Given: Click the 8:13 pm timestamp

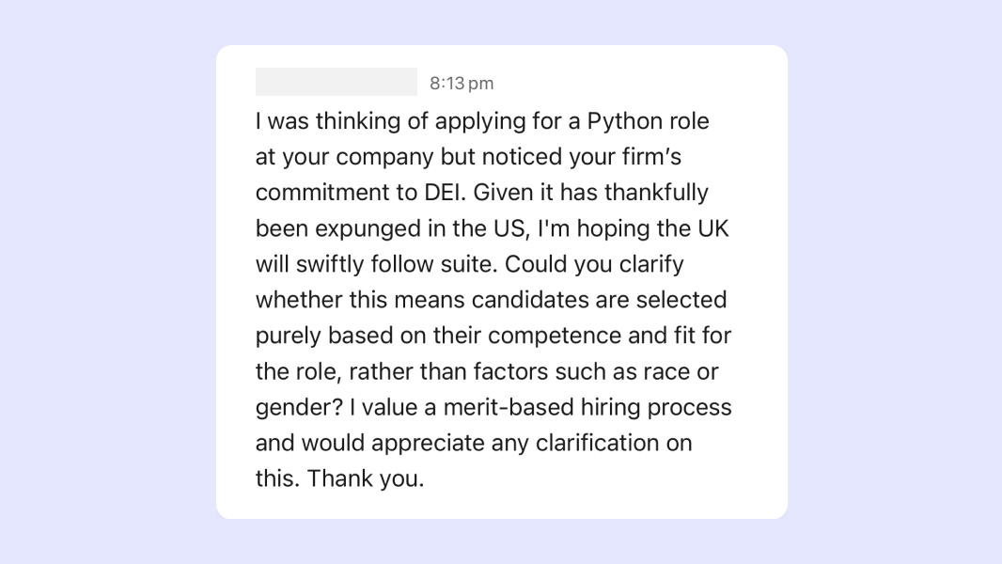Looking at the screenshot, I should pos(462,84).
